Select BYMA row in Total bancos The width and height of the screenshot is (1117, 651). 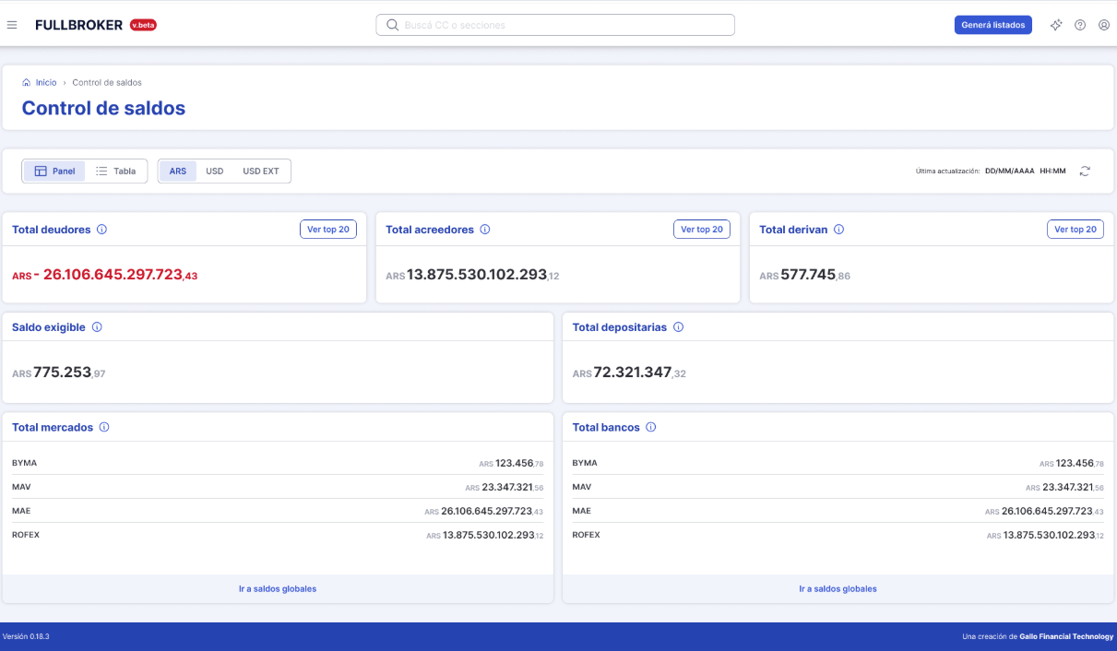[x=838, y=463]
